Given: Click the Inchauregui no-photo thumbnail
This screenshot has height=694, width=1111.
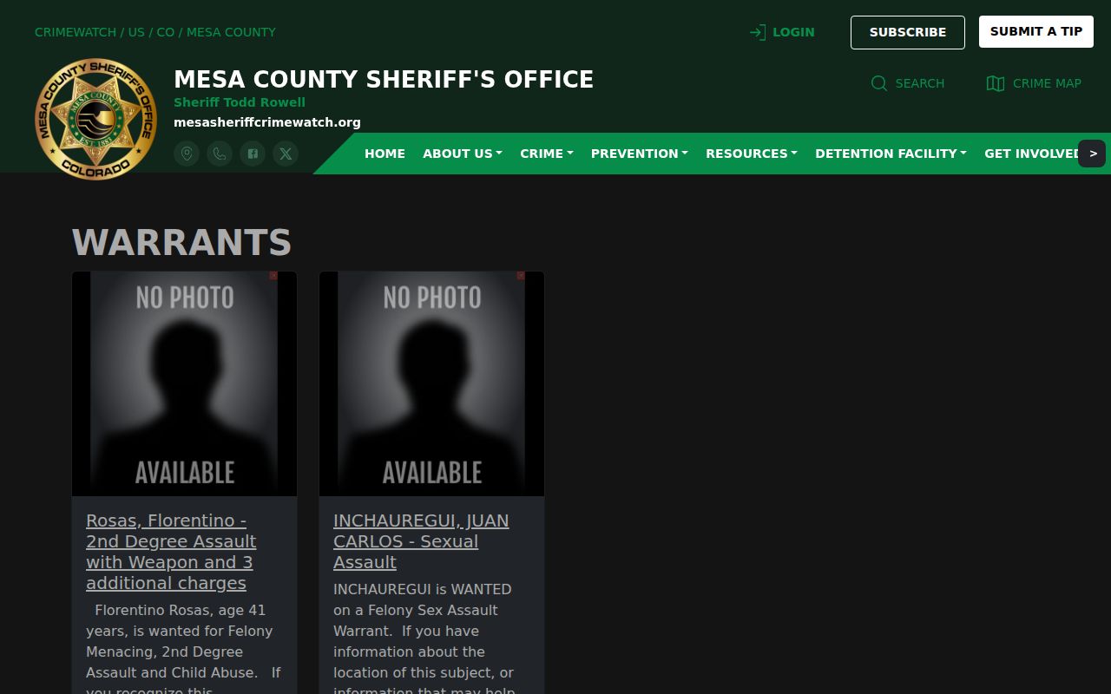Looking at the screenshot, I should [431, 383].
